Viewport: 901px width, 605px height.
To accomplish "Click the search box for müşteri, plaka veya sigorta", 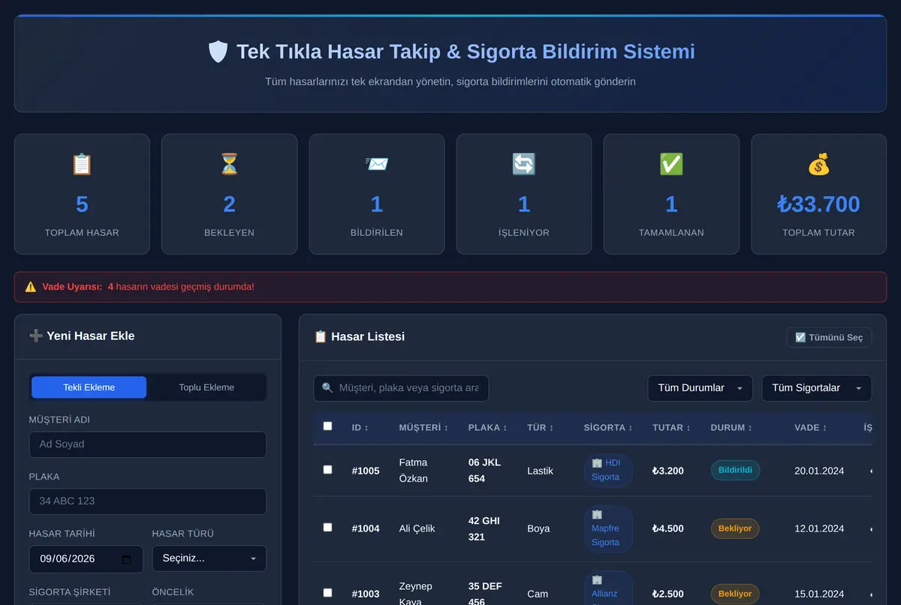I will coord(401,388).
